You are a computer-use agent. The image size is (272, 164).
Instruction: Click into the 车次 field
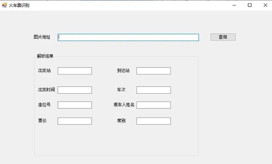(x=153, y=90)
